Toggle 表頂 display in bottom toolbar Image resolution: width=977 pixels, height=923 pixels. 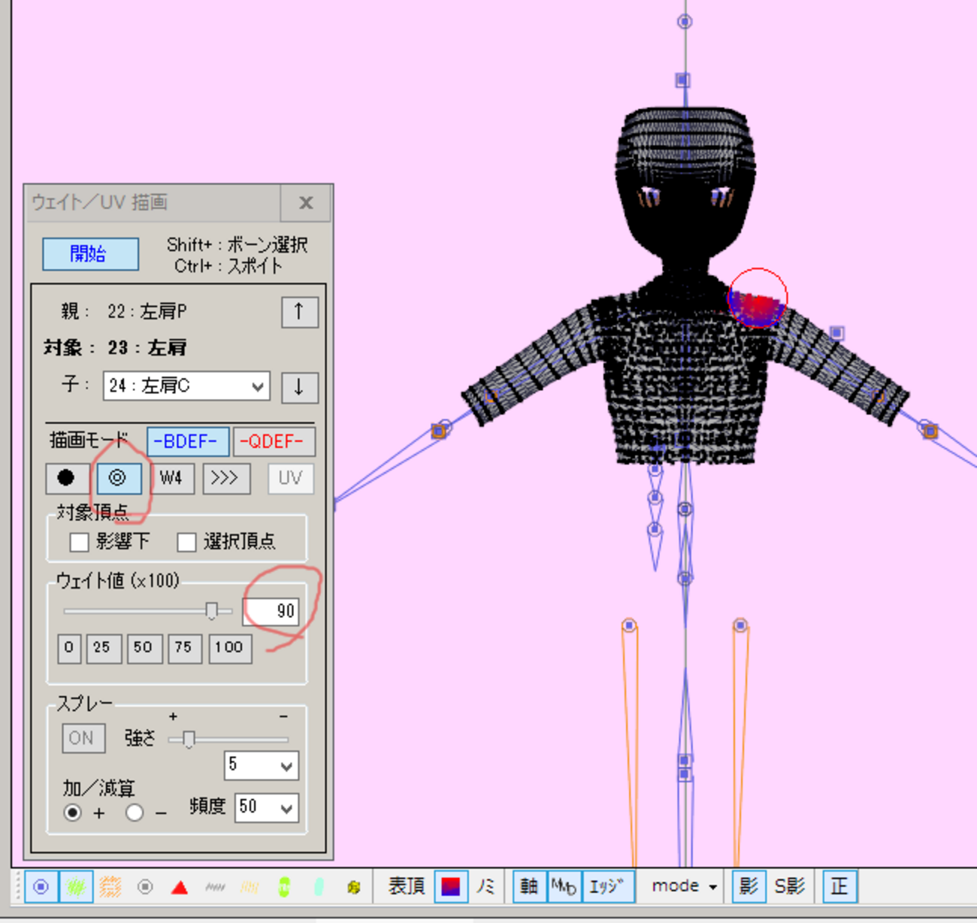[x=407, y=887]
